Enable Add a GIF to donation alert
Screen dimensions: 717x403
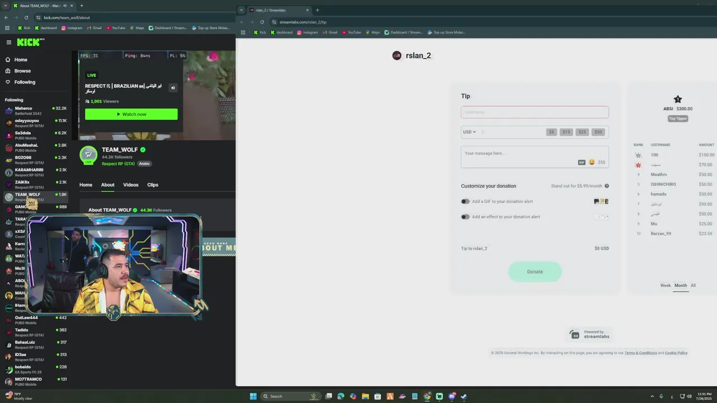coord(465,201)
